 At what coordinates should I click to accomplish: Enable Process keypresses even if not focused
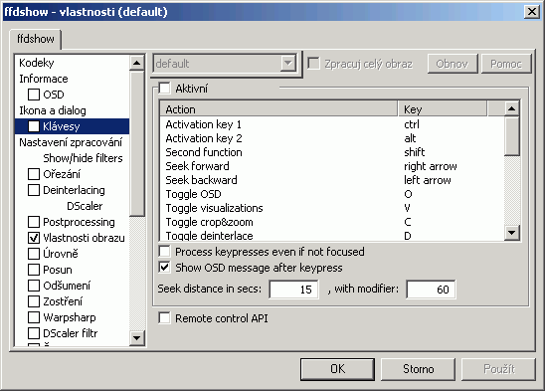tap(165, 252)
